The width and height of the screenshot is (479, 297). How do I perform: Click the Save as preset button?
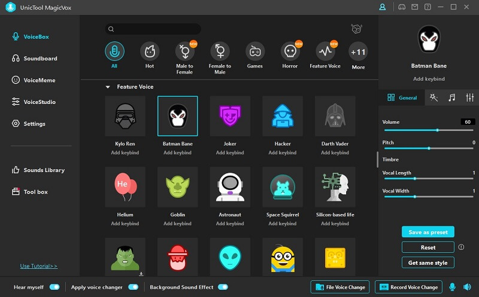click(x=428, y=232)
